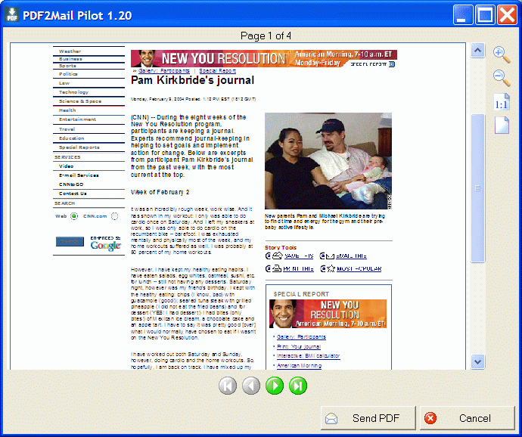The image size is (522, 437).
Task: Go to the first page
Action: 228,386
